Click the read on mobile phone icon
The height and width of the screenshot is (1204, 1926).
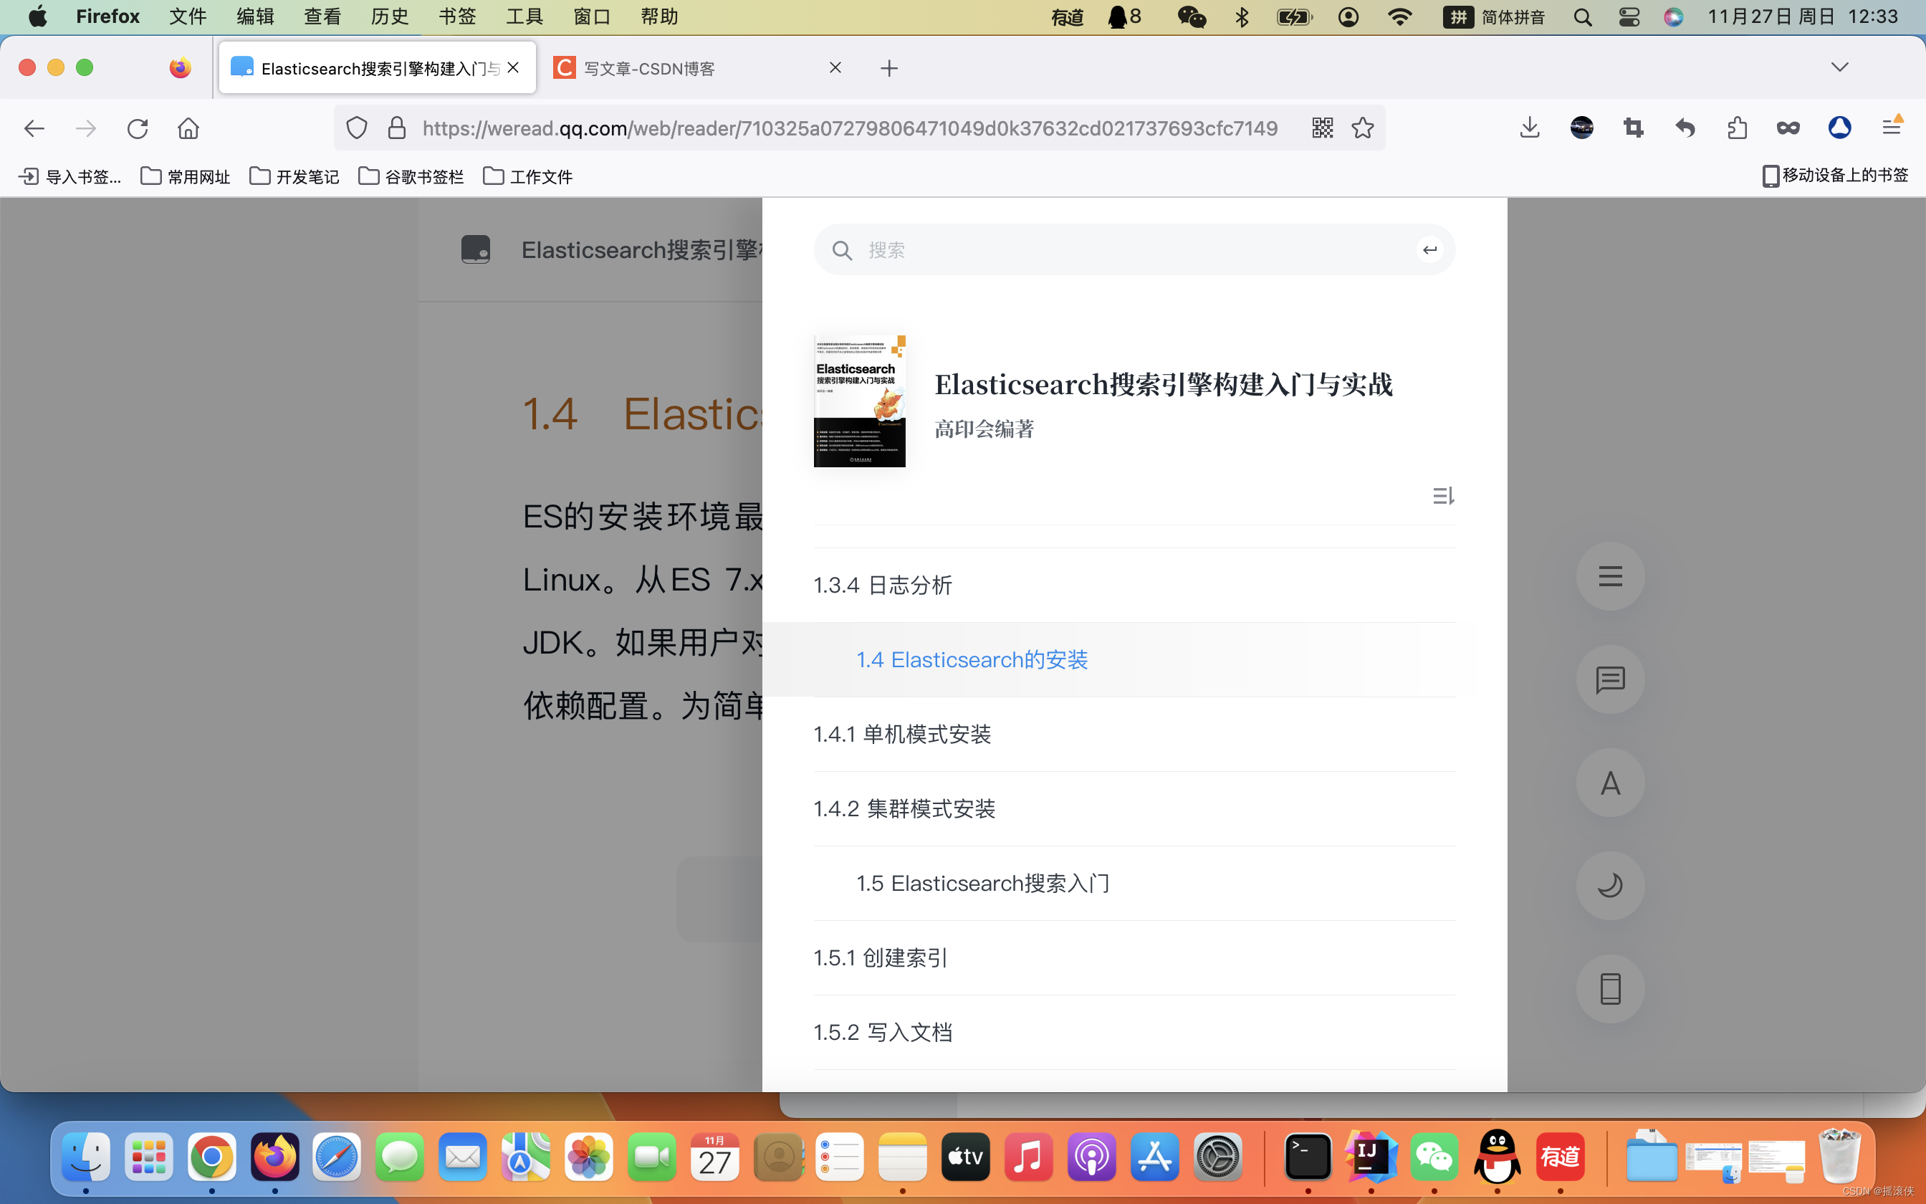1610,989
